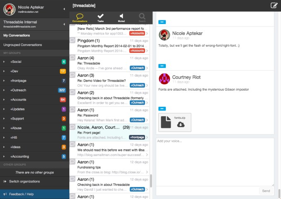Screen dimensions: 281x199
Task: Click the message pane scrollbar thumb
Action: [x=279, y=194]
